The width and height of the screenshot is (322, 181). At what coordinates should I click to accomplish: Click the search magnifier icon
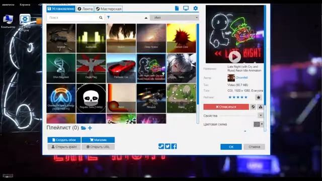[101, 18]
